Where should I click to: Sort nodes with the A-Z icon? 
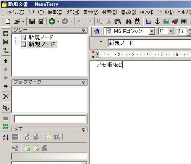tap(6, 137)
